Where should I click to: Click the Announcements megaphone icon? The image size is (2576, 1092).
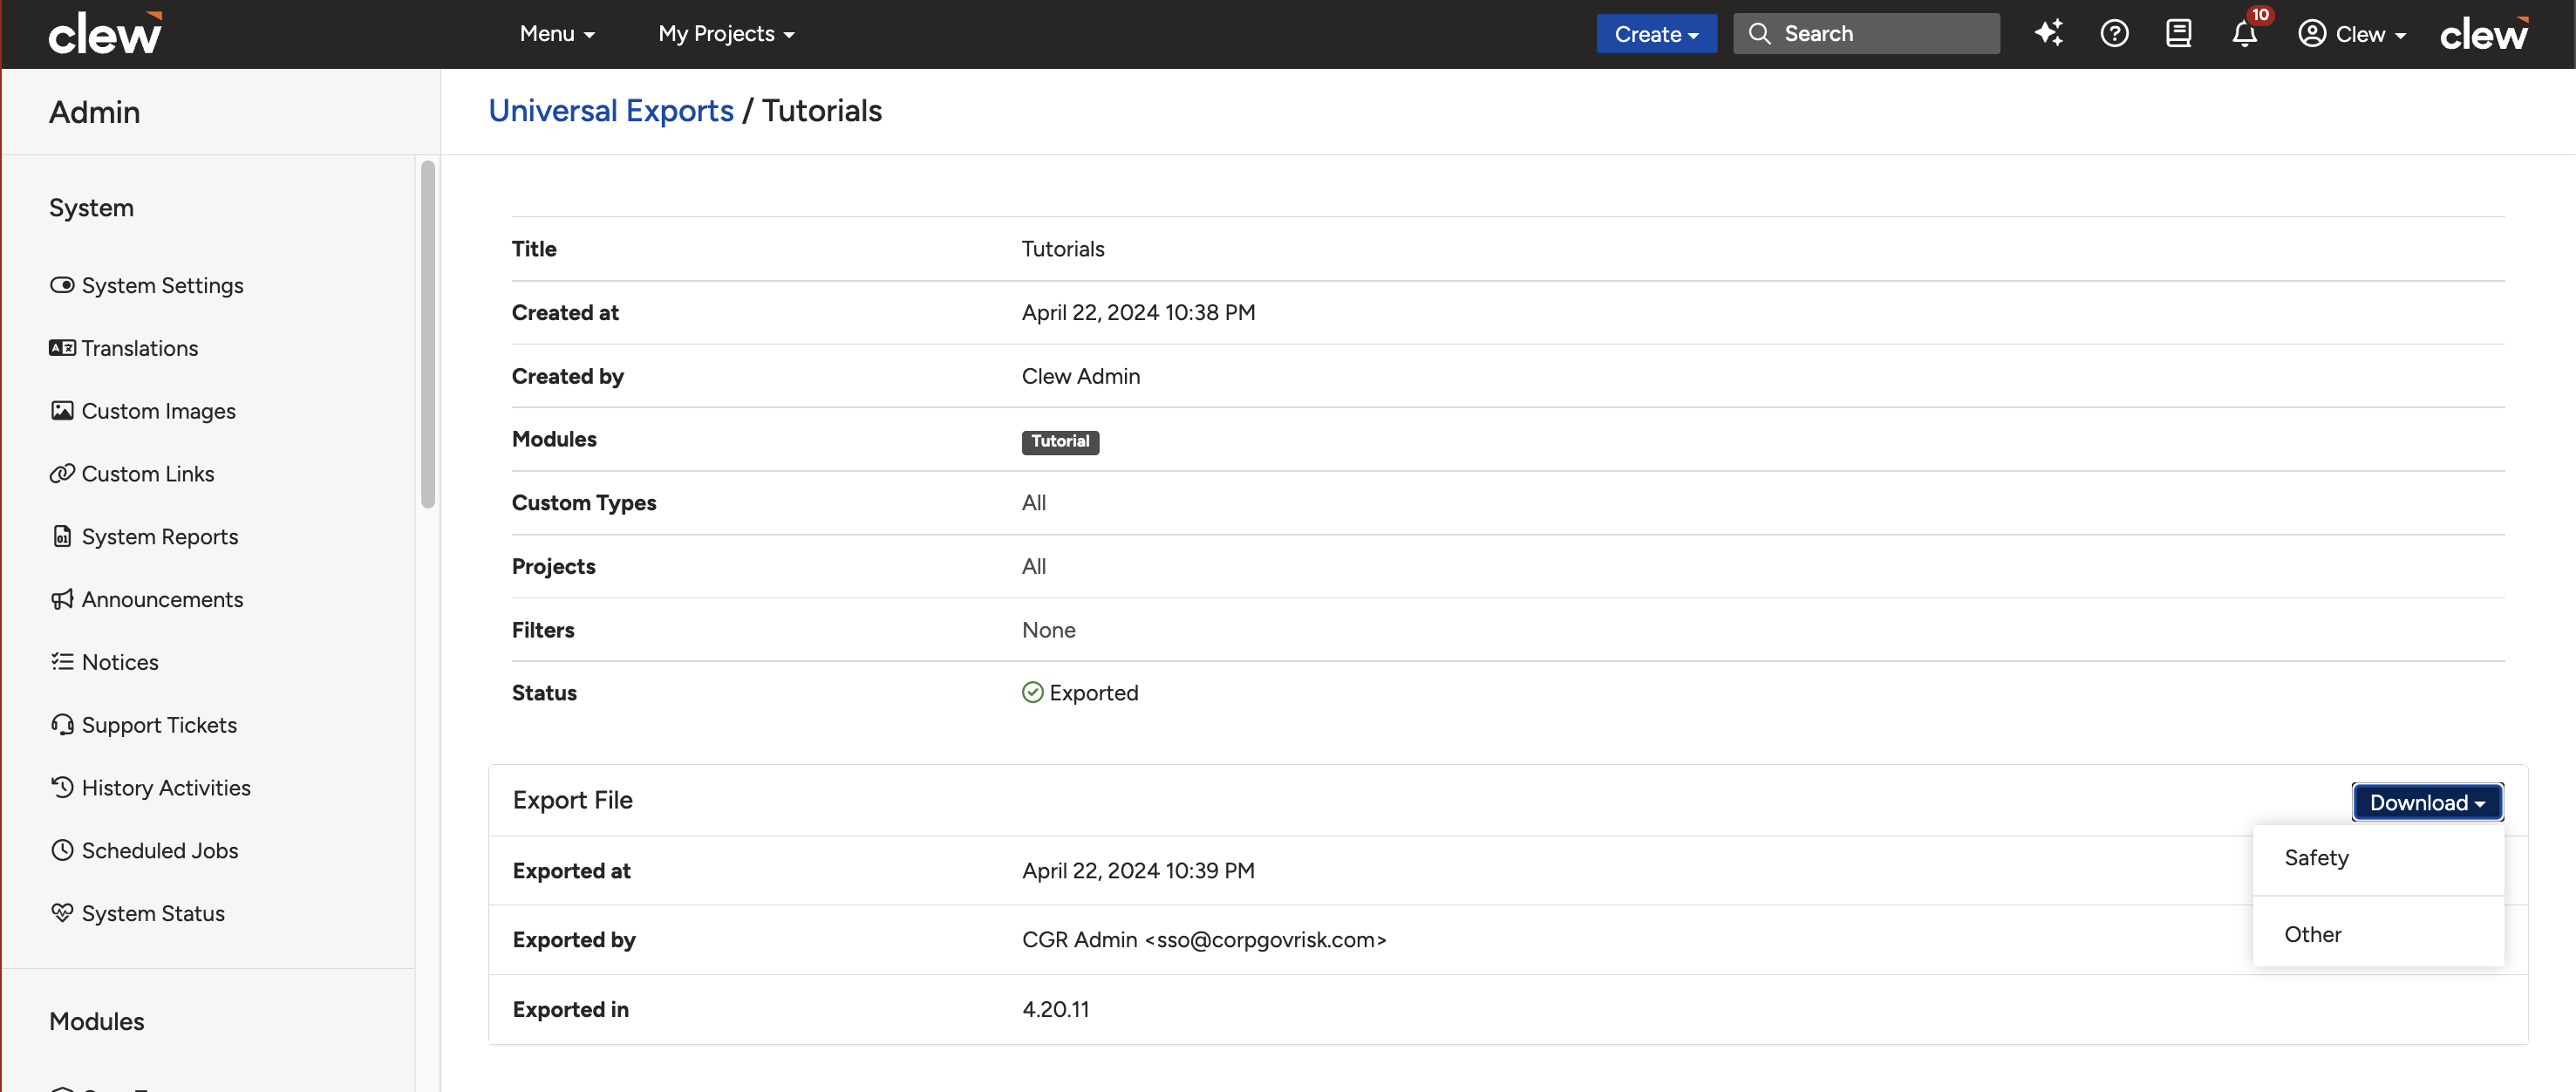(x=62, y=599)
